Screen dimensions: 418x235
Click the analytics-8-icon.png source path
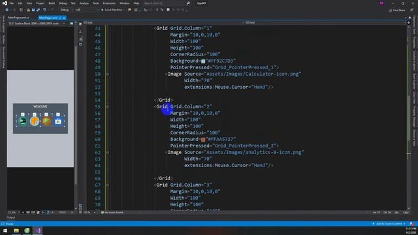254,152
